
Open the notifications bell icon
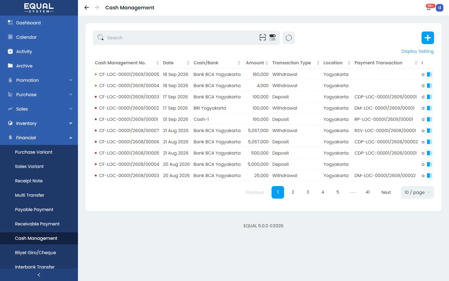click(429, 8)
